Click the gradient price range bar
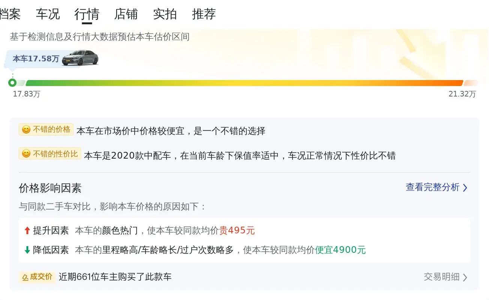Image resolution: width=489 pixels, height=300 pixels. 244,83
